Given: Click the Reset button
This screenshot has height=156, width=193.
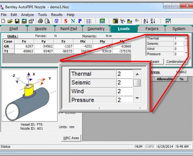Looking at the screenshot, I should point(155,62).
